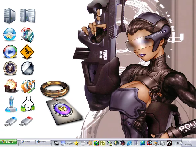Switch to the Windo... taskbar window
This screenshot has width=196, height=147.
pyautogui.click(x=27, y=142)
